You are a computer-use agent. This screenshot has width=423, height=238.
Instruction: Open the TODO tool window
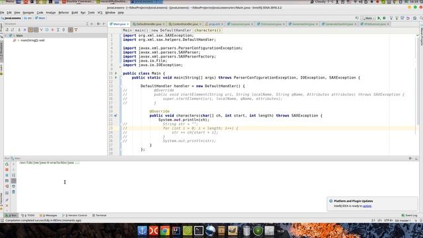(x=28, y=216)
